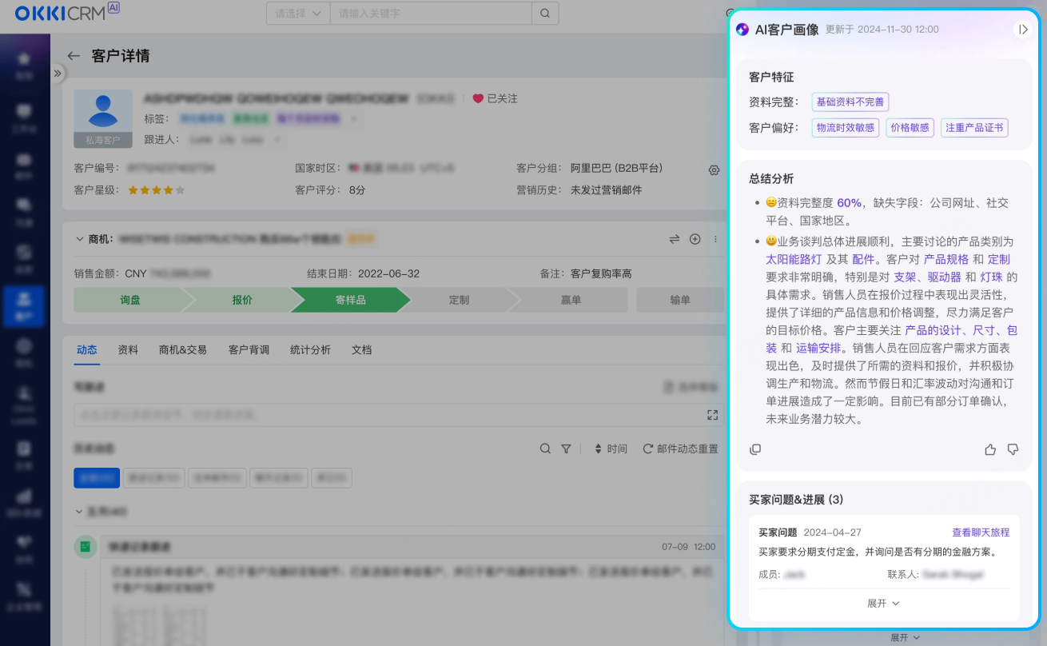Screen dimensions: 1047x646
Task: Go back using the arrow beside 客户详情
Action: coord(74,56)
